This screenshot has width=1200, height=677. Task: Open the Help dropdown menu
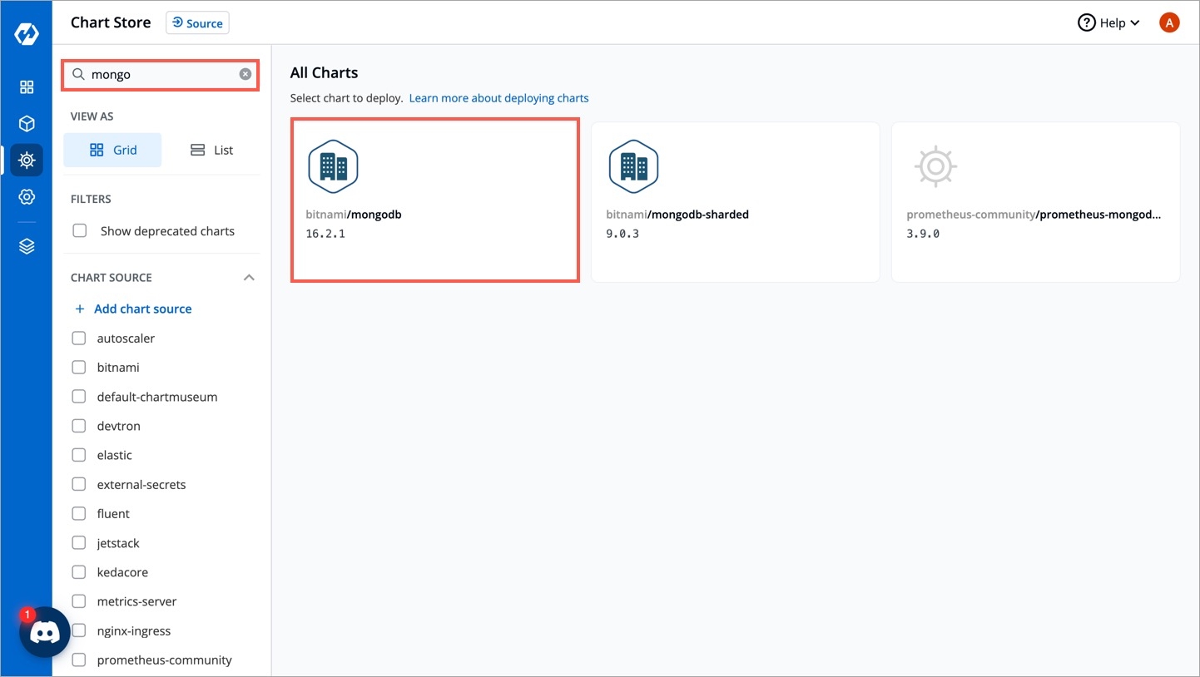pyautogui.click(x=1108, y=23)
